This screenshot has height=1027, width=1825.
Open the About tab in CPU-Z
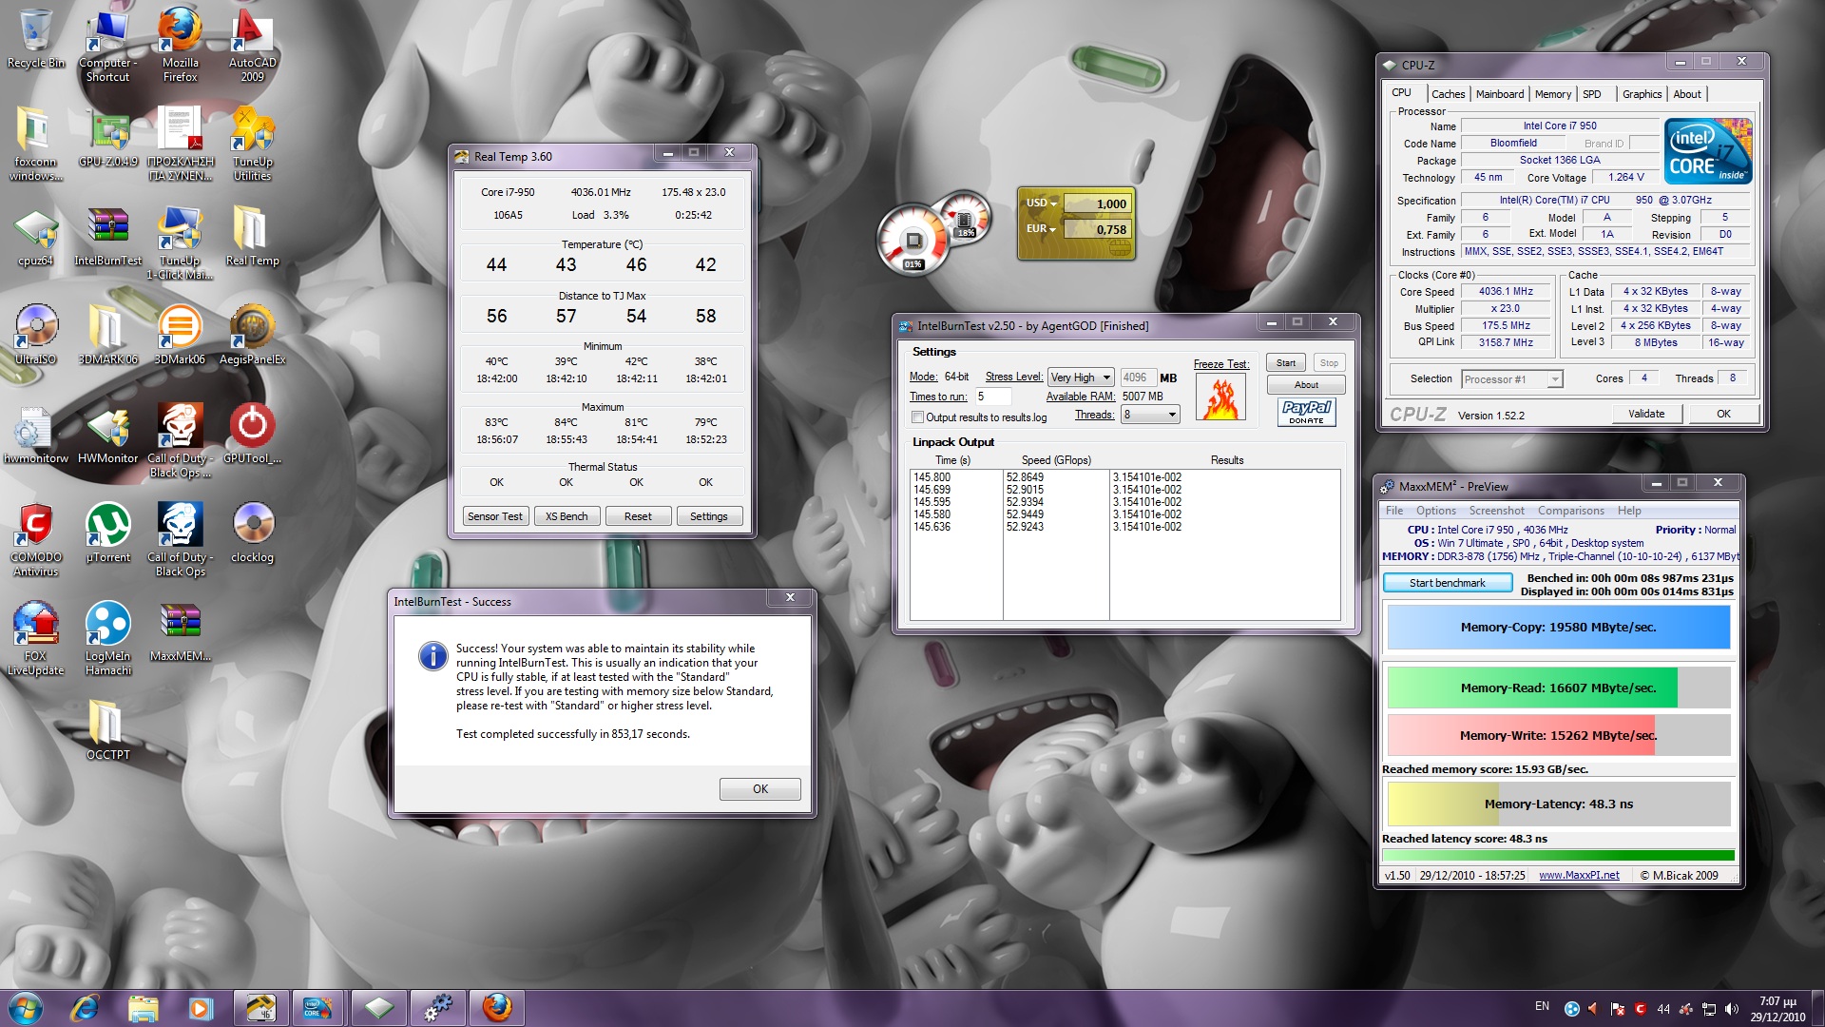pyautogui.click(x=1687, y=94)
